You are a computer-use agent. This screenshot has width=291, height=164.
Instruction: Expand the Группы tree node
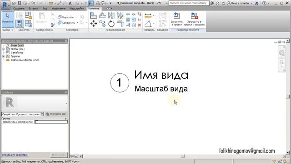pyautogui.click(x=3, y=56)
